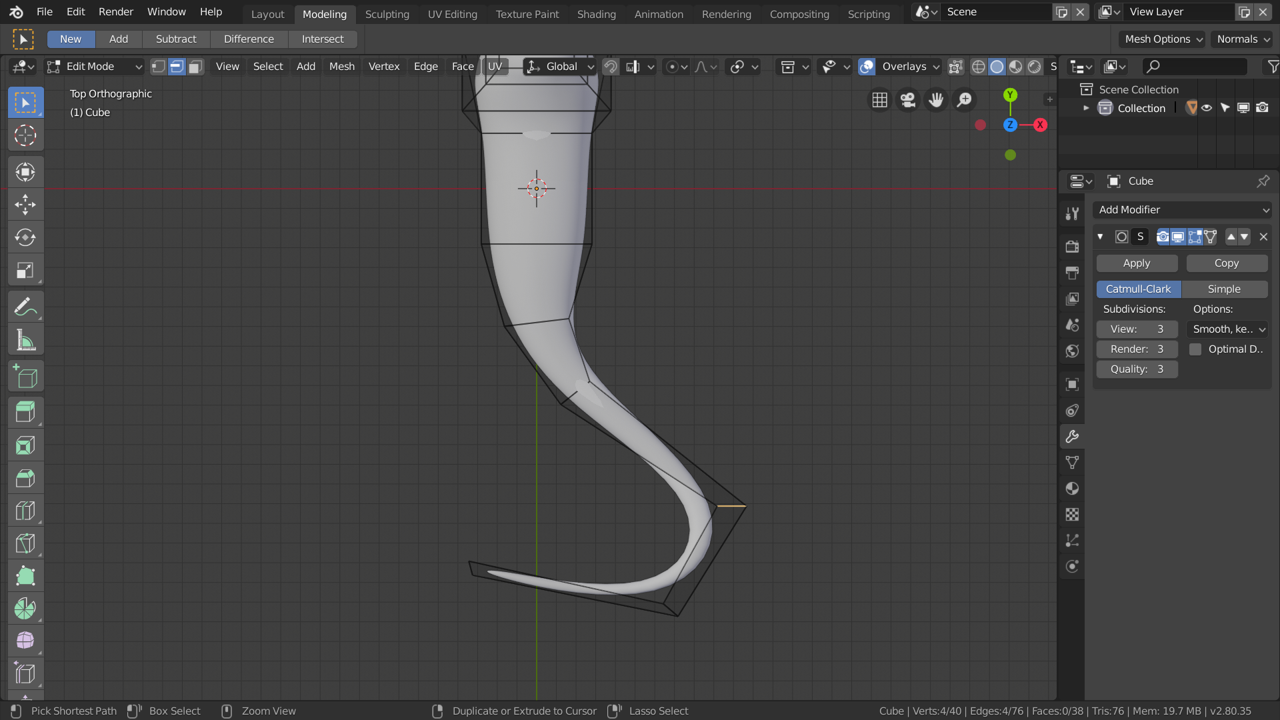Click the red X axis on gizmo
Screen dimensions: 1280x720
1040,125
